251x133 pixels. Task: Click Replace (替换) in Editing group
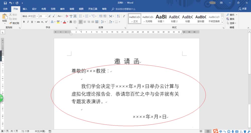[230, 19]
